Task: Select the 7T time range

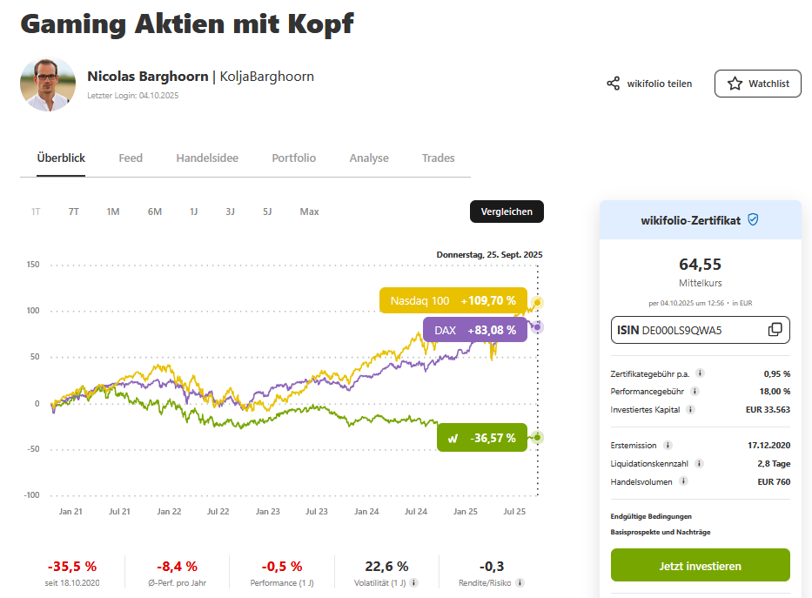Action: click(73, 212)
